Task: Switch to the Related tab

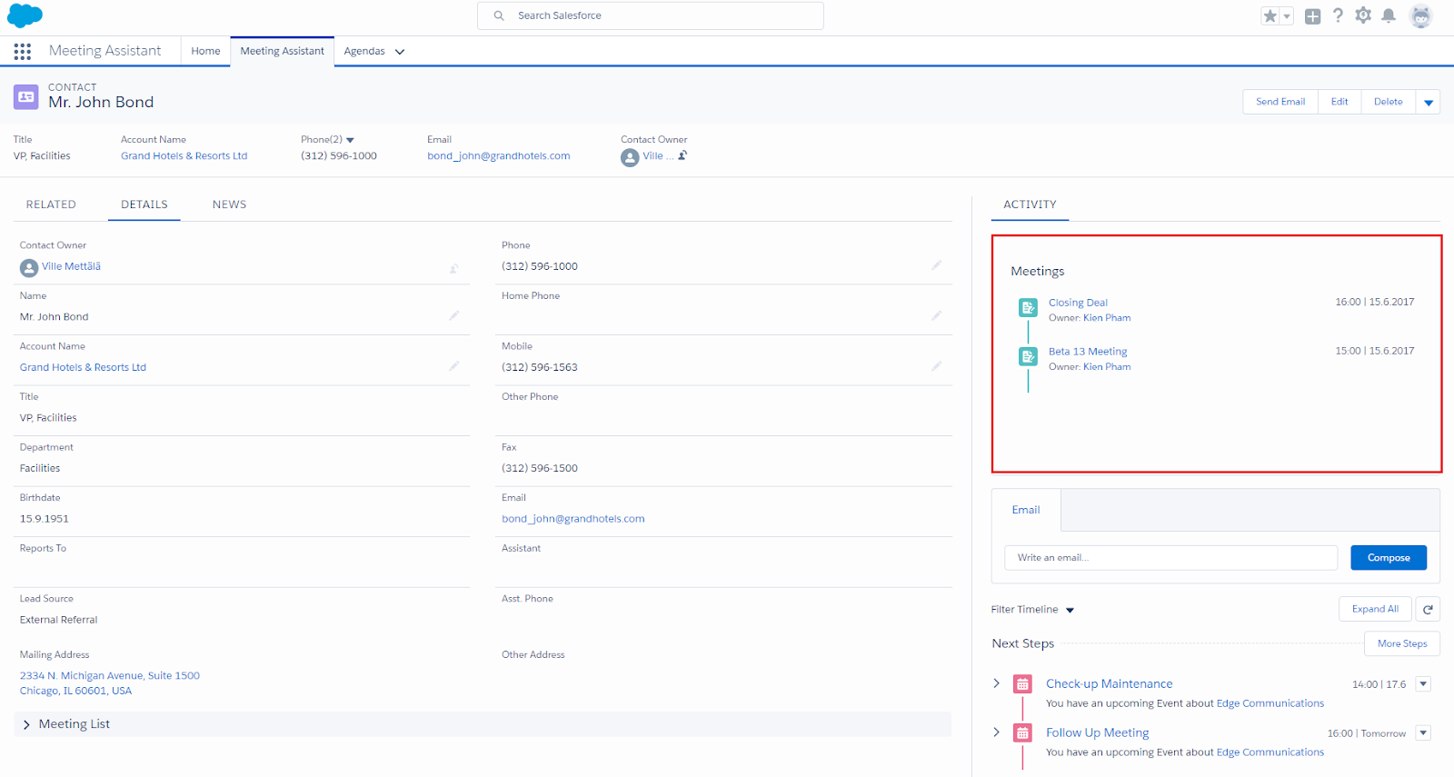Action: [x=51, y=204]
